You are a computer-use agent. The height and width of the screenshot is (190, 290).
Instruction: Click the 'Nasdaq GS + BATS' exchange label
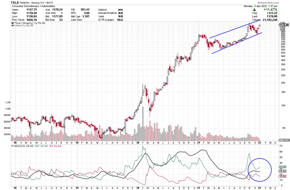(42, 3)
